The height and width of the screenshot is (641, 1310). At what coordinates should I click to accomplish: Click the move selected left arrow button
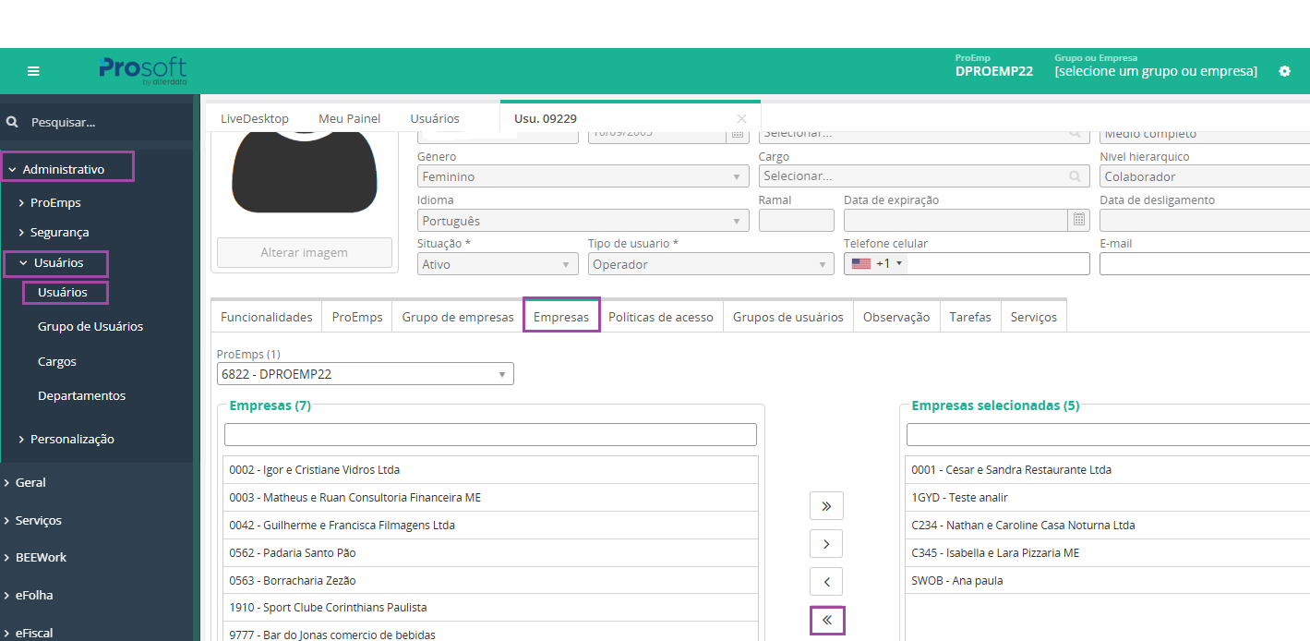click(x=826, y=582)
